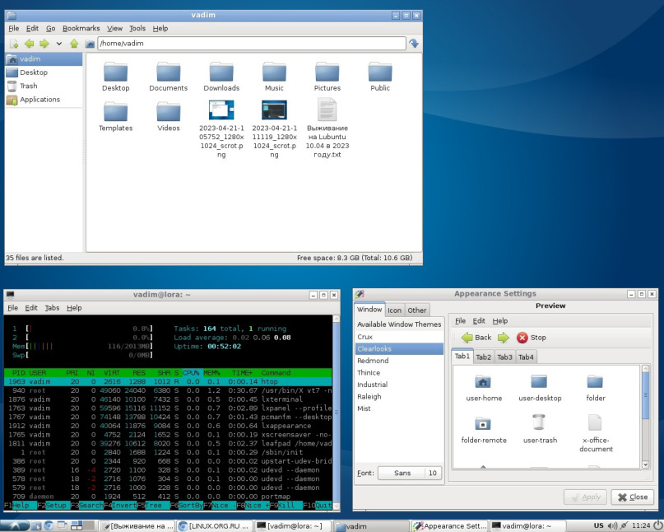Screen dimensions: 664x532
Task: Open the Trash place in the sidebar
Action: [x=28, y=86]
